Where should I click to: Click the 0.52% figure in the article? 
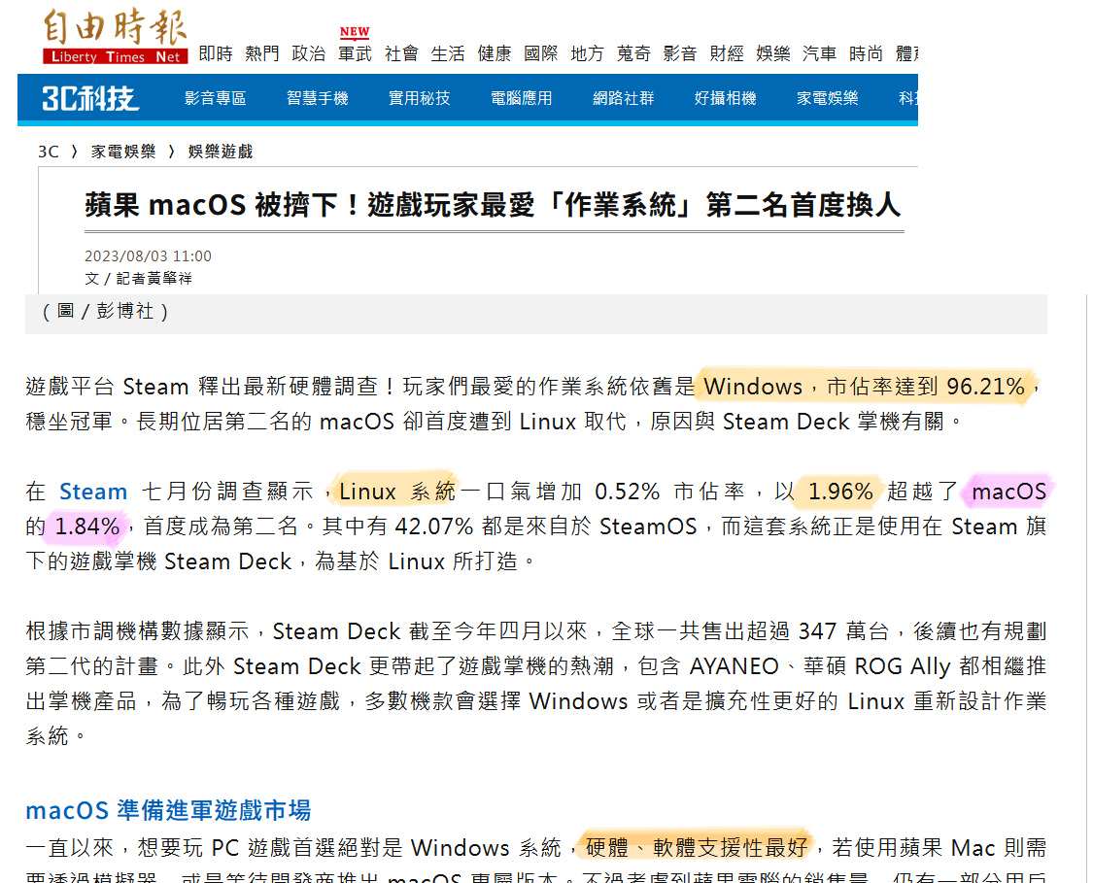(x=627, y=492)
